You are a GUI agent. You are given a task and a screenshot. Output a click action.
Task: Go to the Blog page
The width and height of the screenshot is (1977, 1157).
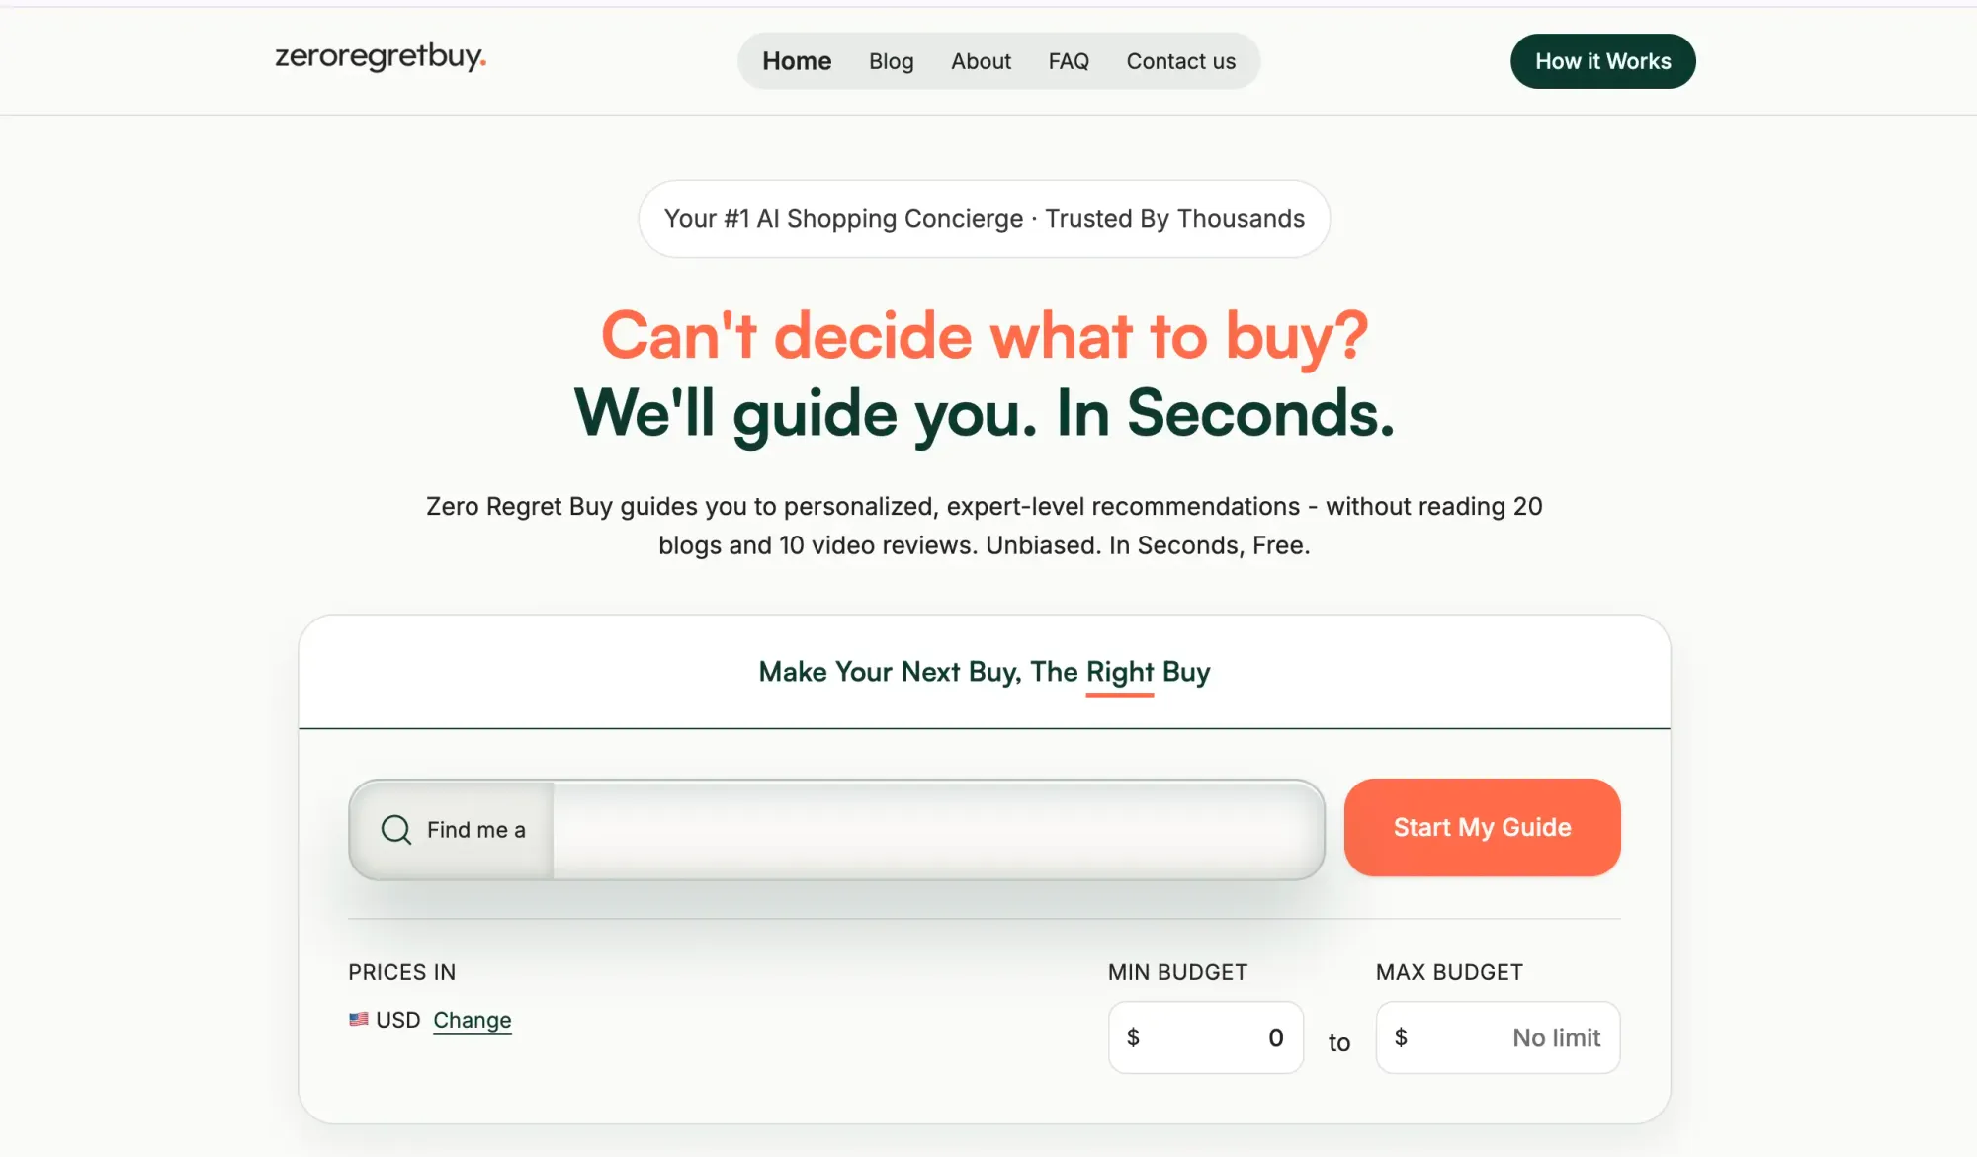click(x=891, y=61)
